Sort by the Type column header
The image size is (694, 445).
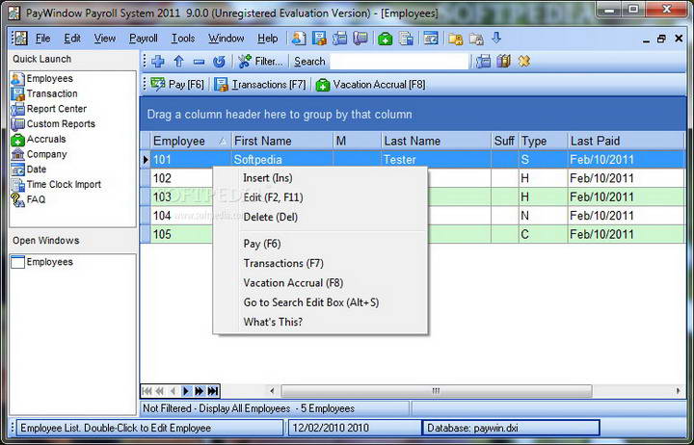click(543, 141)
